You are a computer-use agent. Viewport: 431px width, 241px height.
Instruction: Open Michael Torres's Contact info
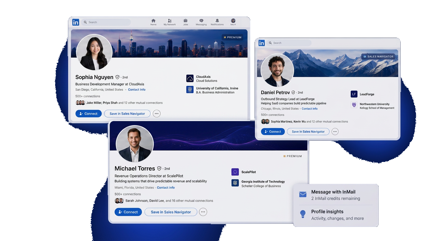pyautogui.click(x=166, y=188)
